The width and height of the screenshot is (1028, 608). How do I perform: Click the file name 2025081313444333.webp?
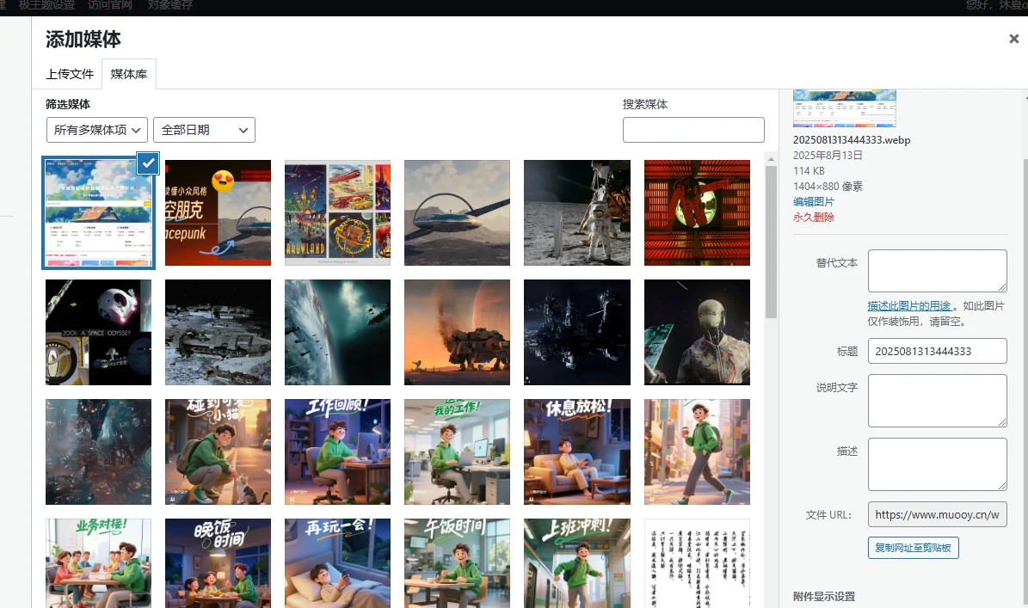[852, 139]
